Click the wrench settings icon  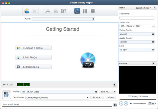point(114,85)
